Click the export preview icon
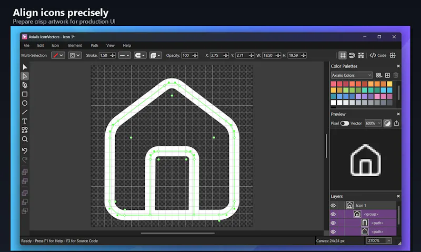This screenshot has width=421, height=252. coord(396,123)
